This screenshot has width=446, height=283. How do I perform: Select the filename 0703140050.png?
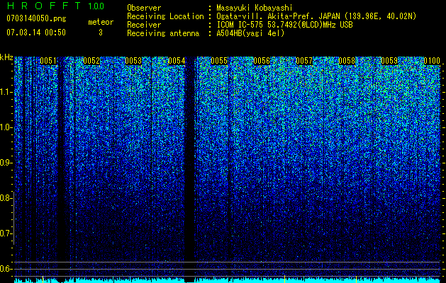pyautogui.click(x=36, y=18)
